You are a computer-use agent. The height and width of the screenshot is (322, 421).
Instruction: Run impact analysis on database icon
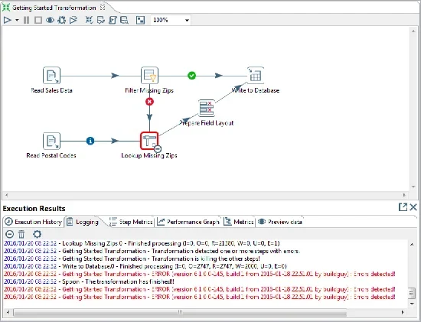pyautogui.click(x=101, y=20)
